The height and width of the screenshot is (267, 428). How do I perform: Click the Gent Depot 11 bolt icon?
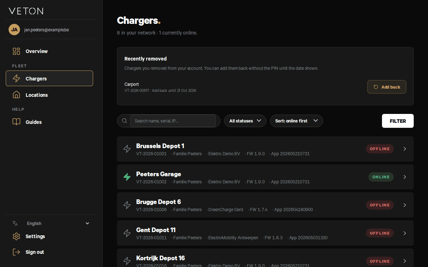127,233
